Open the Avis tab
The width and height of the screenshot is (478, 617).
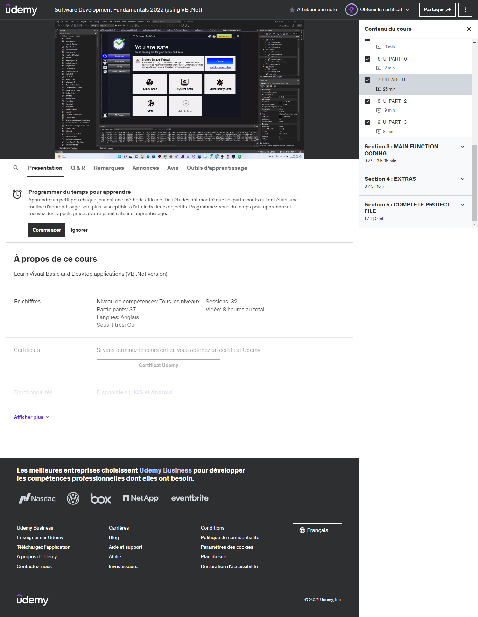point(173,168)
